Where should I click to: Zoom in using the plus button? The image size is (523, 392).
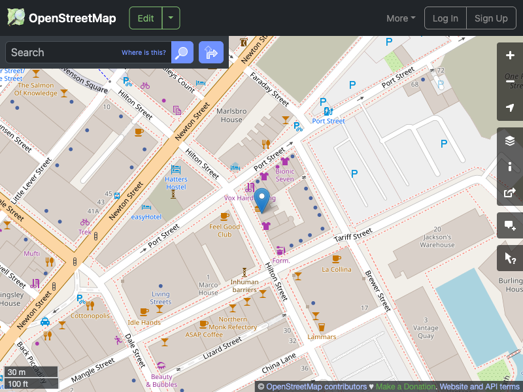pos(509,56)
